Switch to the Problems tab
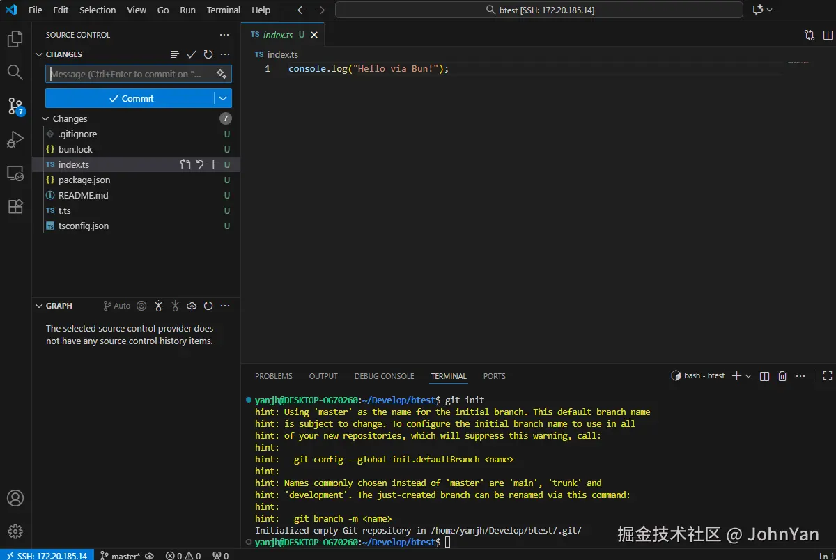 (273, 376)
